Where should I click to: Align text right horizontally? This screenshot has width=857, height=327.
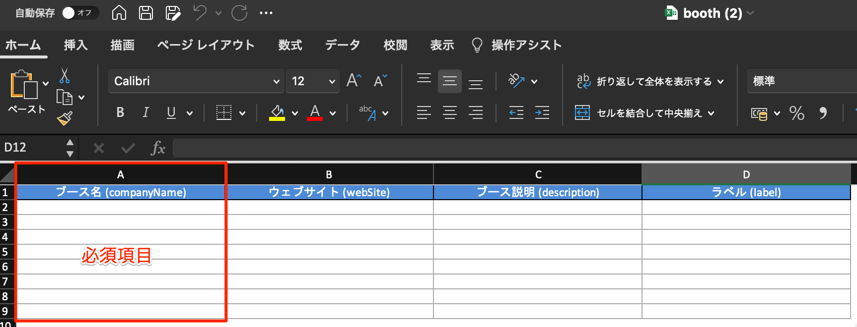coord(476,113)
